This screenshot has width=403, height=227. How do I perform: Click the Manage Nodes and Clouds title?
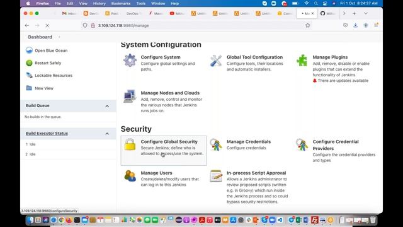point(170,93)
